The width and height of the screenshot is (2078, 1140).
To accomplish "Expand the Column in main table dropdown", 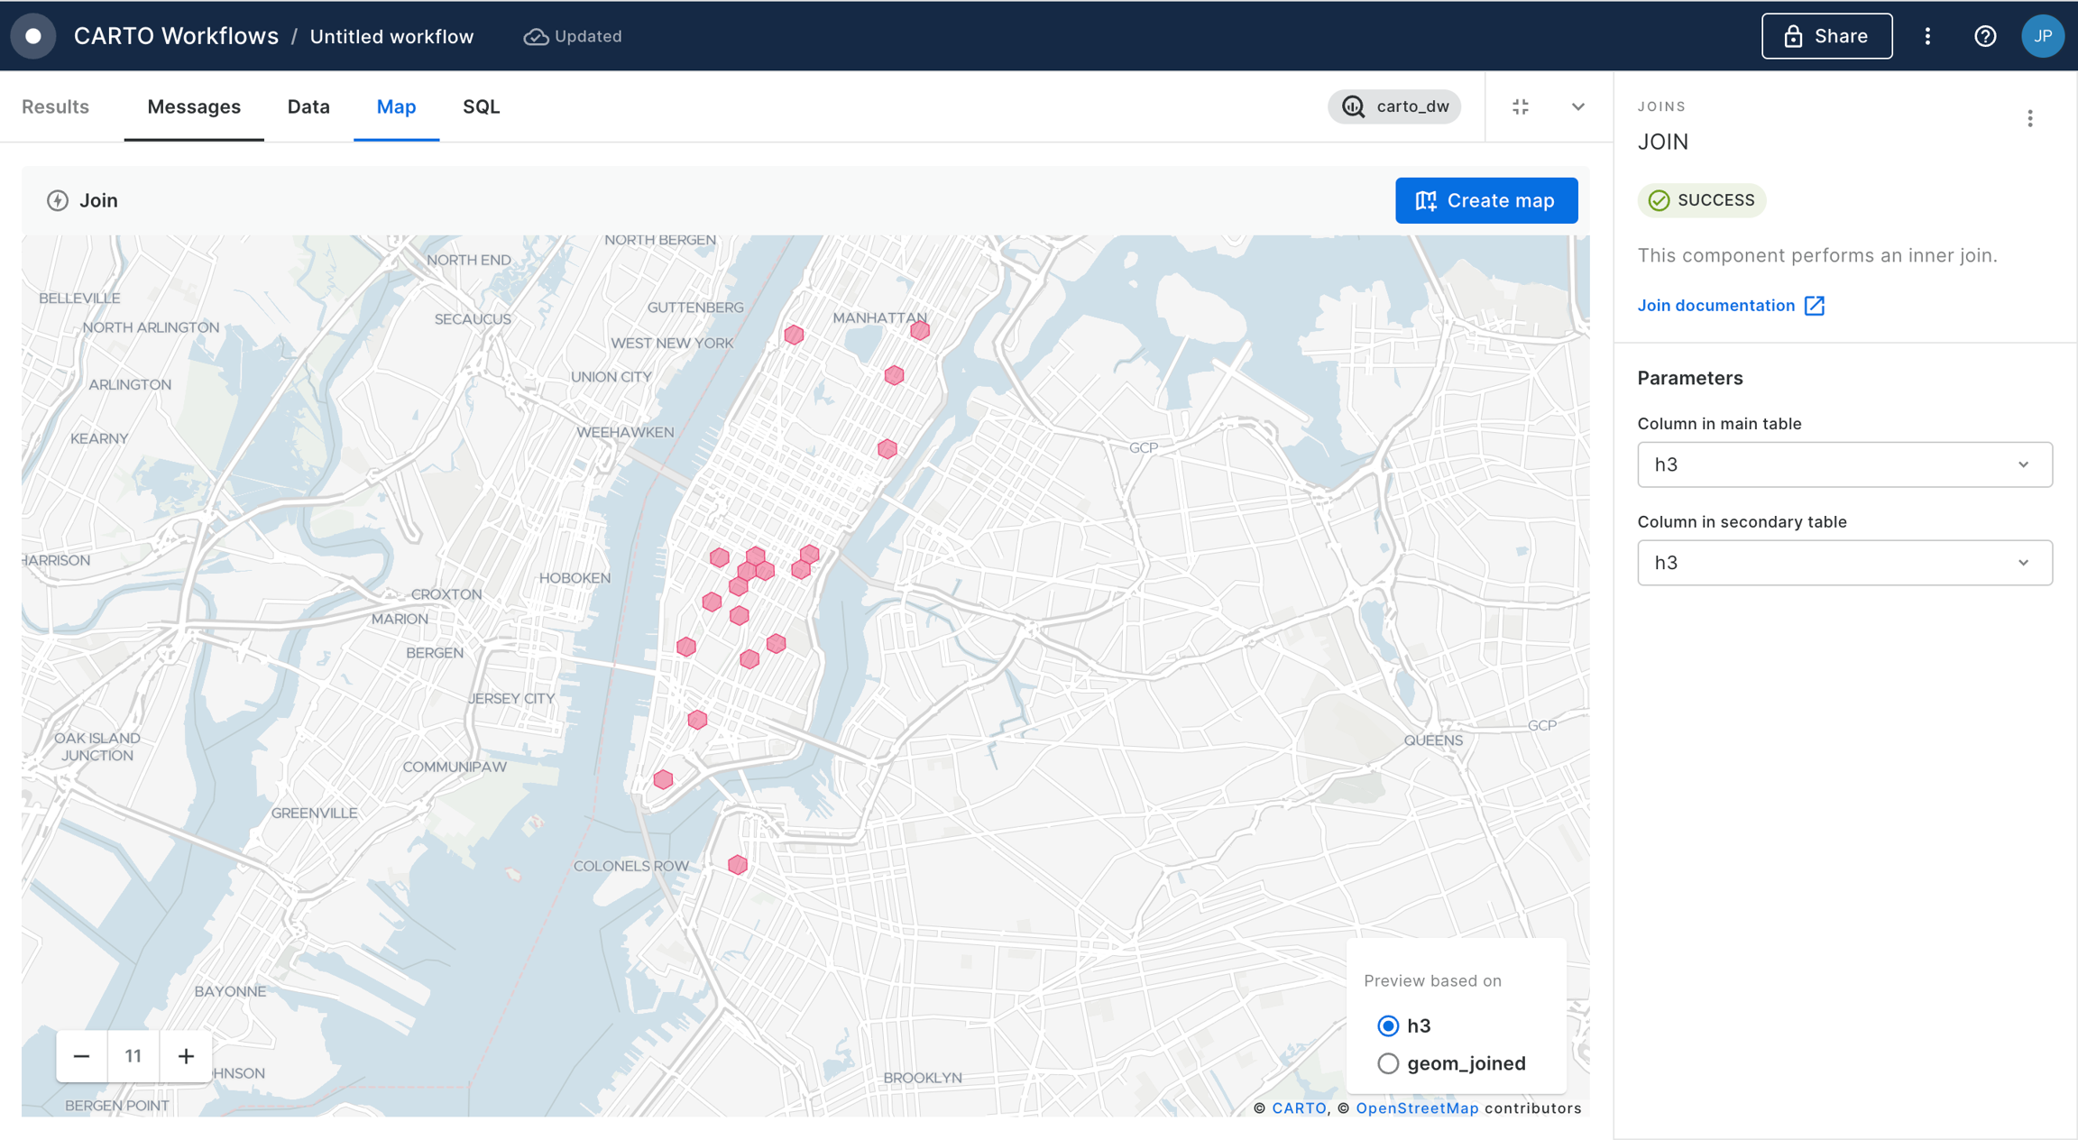I will [x=1844, y=464].
